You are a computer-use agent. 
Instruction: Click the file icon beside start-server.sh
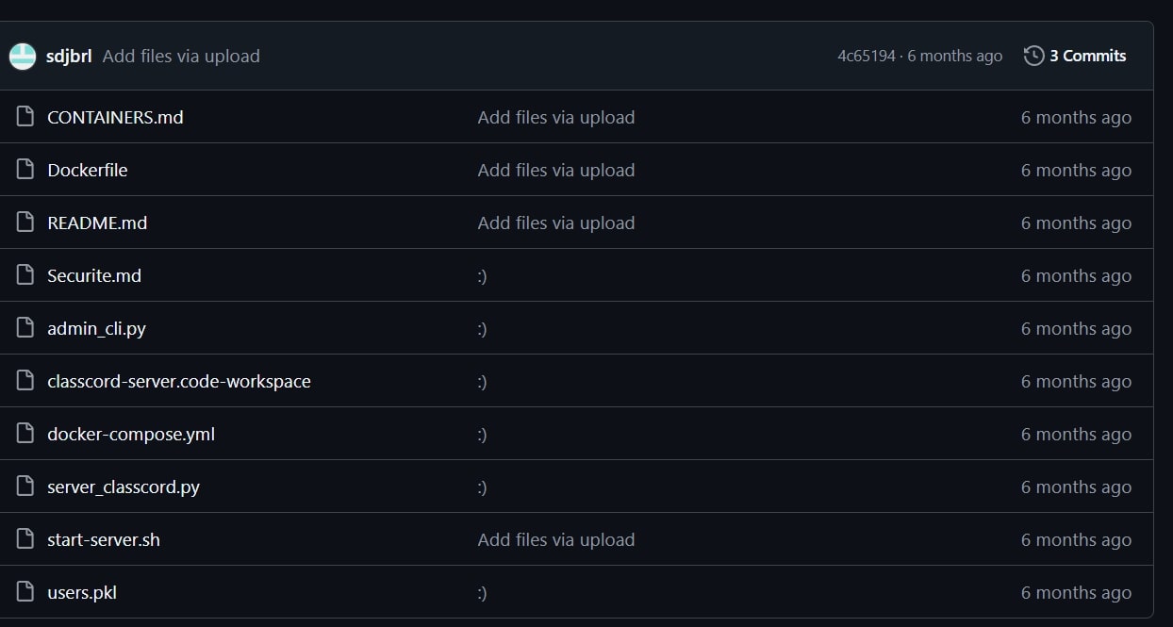[26, 539]
